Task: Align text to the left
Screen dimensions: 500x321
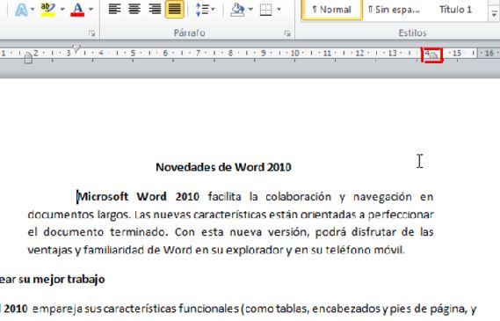Action: click(115, 9)
